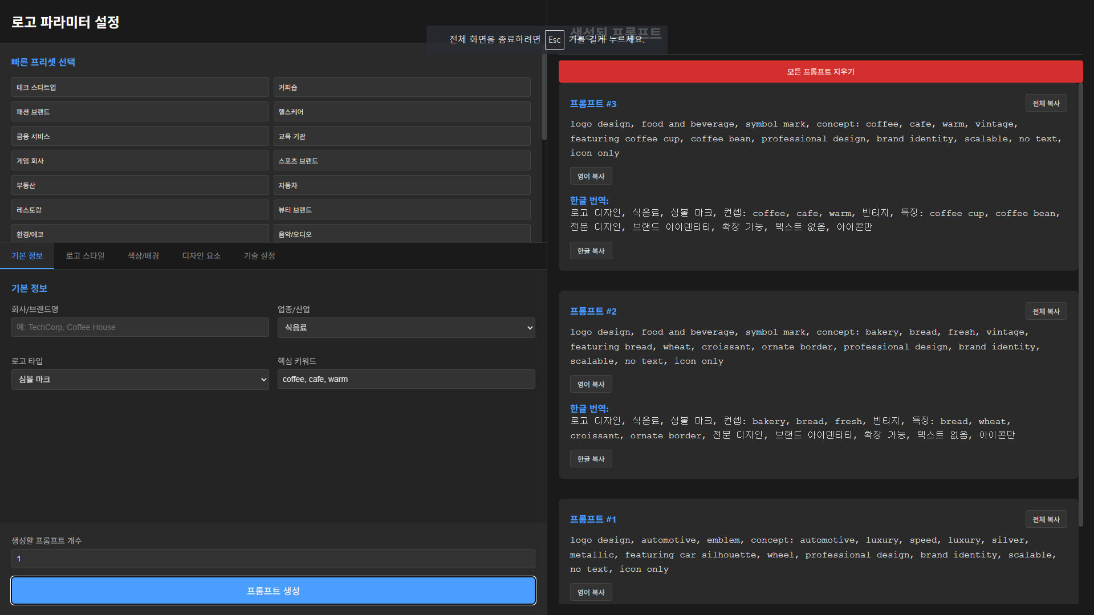Image resolution: width=1094 pixels, height=615 pixels.
Task: Click the 핵심 키워드 field label
Action: point(296,361)
